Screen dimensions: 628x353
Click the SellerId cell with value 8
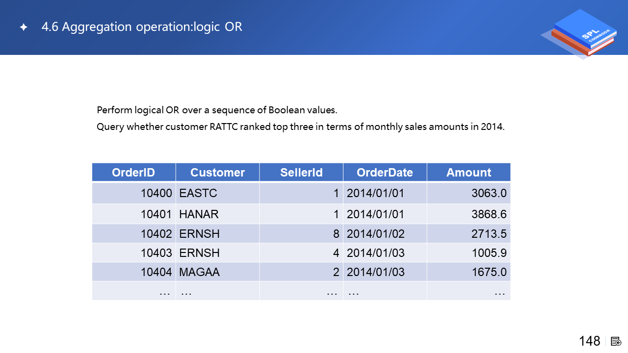click(x=301, y=234)
